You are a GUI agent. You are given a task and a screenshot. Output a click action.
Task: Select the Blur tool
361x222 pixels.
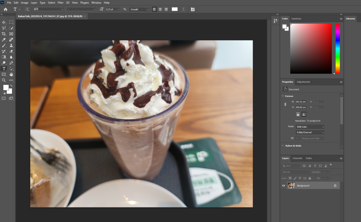coord(11,57)
